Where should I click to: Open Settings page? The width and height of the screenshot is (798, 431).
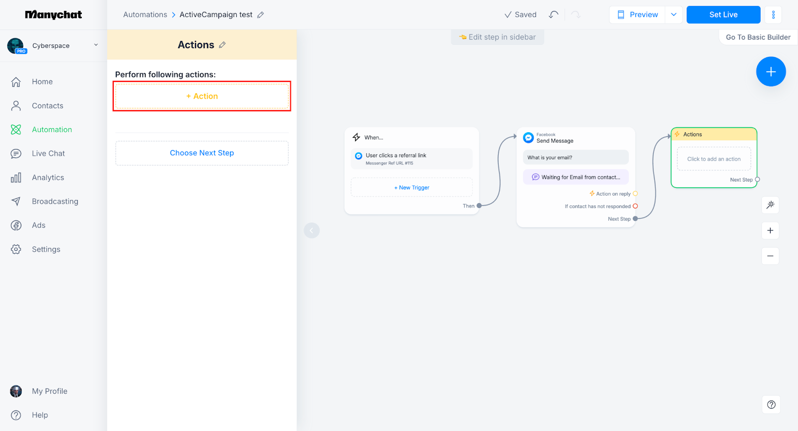tap(46, 249)
